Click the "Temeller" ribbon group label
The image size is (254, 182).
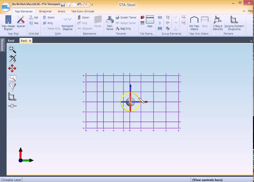click(x=121, y=34)
